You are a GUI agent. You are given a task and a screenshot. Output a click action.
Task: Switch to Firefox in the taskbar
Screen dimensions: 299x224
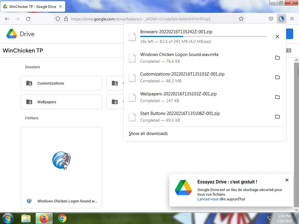click(44, 218)
